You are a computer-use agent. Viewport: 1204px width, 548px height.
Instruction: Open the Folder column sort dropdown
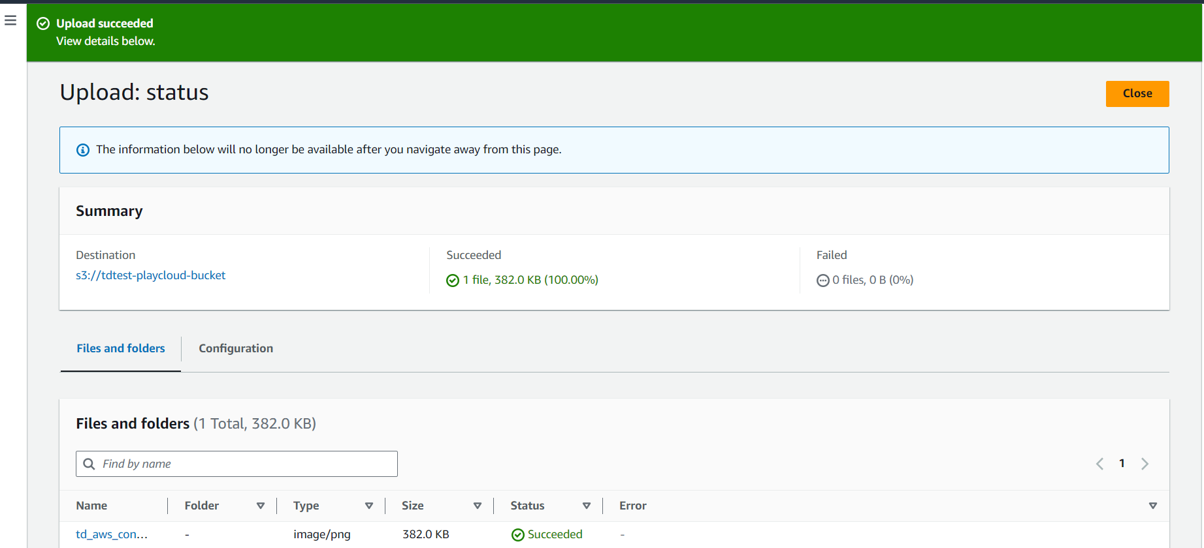pyautogui.click(x=261, y=506)
